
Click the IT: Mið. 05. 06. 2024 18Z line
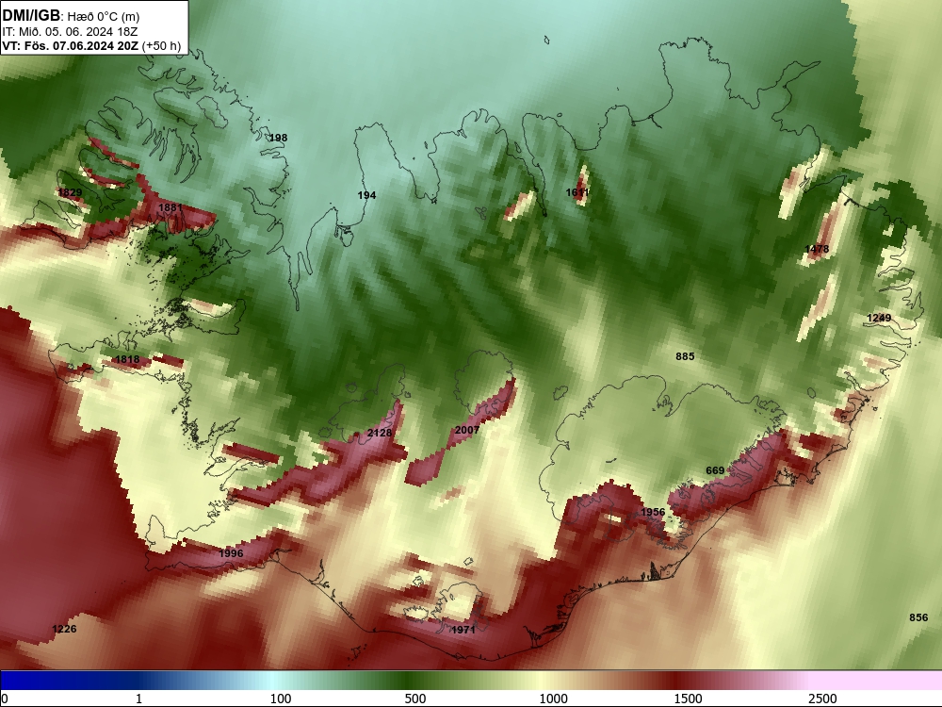pyautogui.click(x=70, y=31)
